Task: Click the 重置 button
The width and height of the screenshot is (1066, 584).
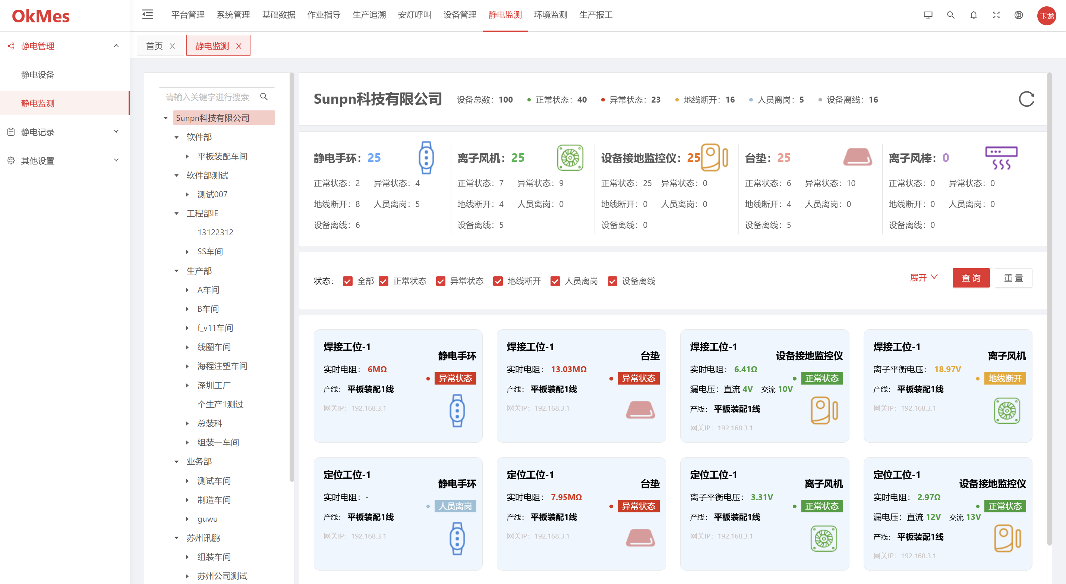Action: [1013, 278]
